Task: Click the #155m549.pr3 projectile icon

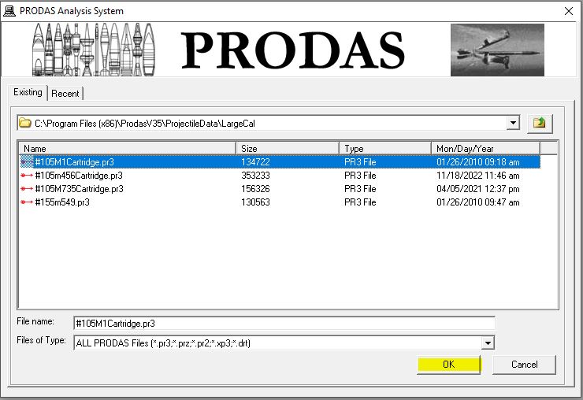Action: coord(27,202)
